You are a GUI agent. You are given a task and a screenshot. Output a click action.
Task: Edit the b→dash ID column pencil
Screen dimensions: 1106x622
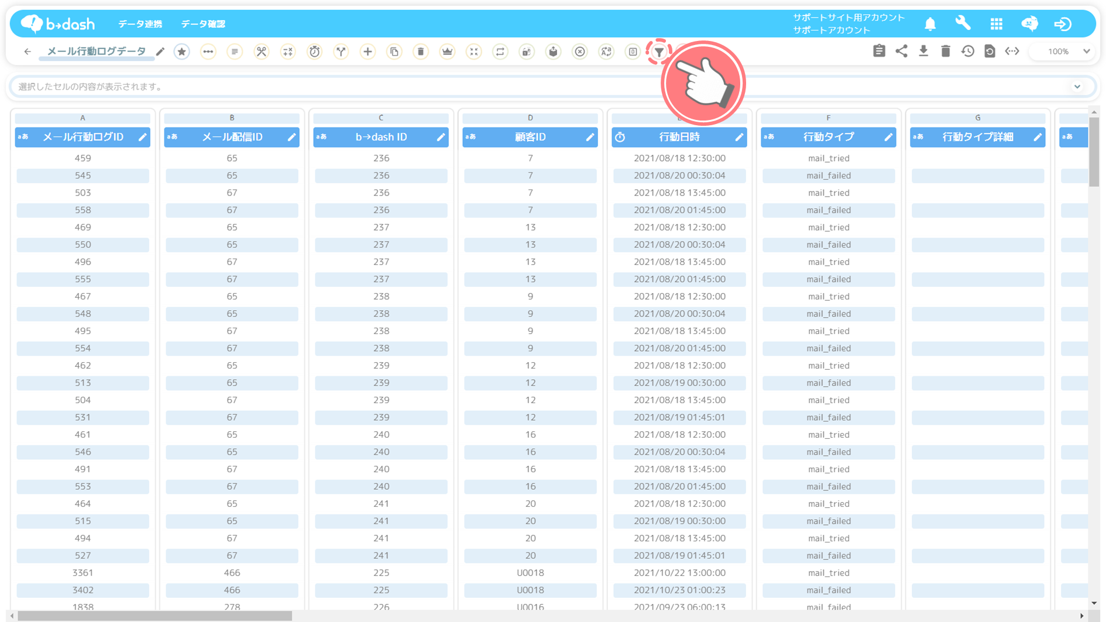[x=441, y=137]
